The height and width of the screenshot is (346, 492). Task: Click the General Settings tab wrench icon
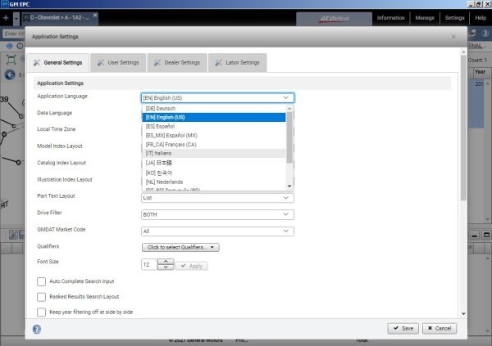pyautogui.click(x=37, y=63)
